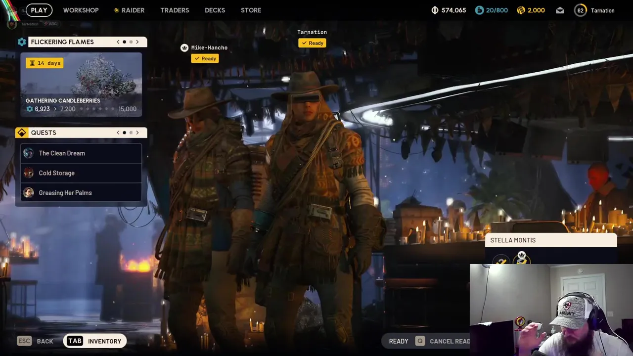633x356 pixels.
Task: Click the streamer webcam overlay
Action: (x=551, y=310)
